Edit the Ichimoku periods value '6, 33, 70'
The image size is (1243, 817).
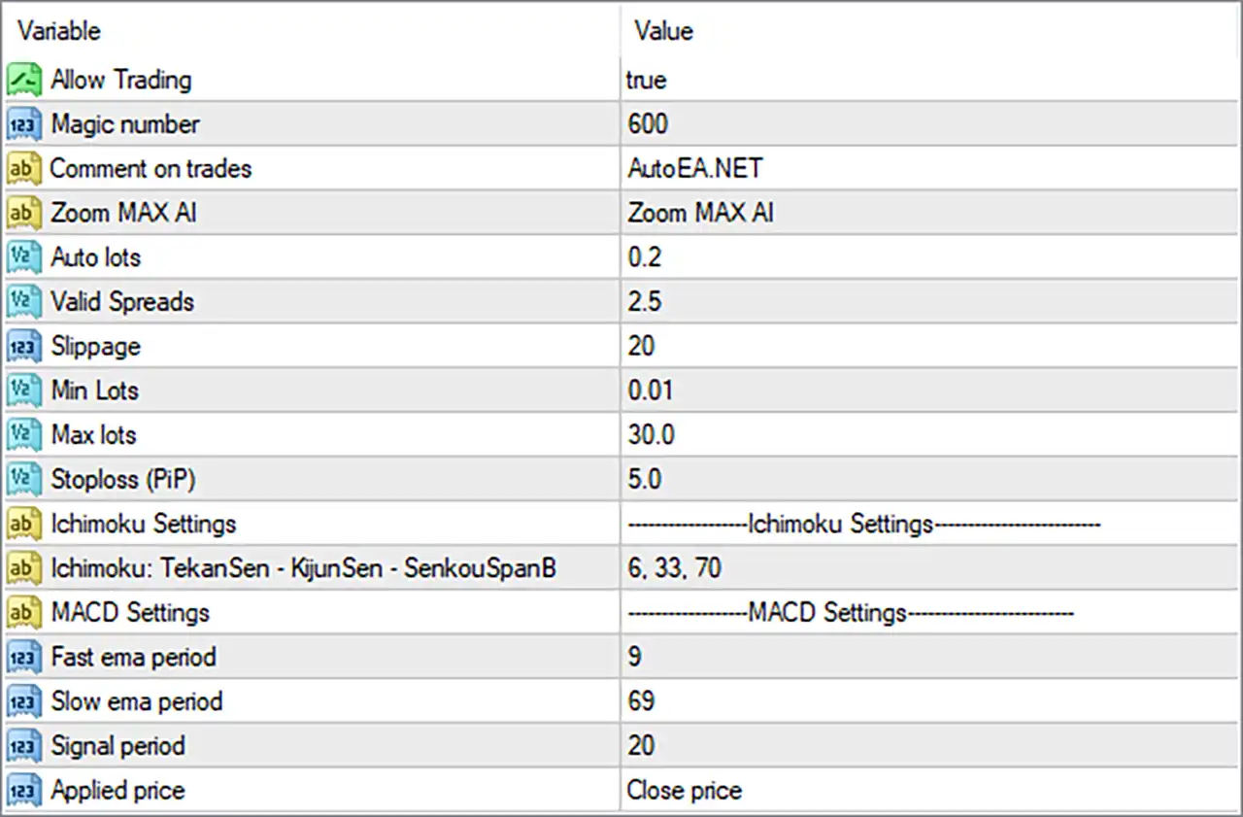[675, 568]
